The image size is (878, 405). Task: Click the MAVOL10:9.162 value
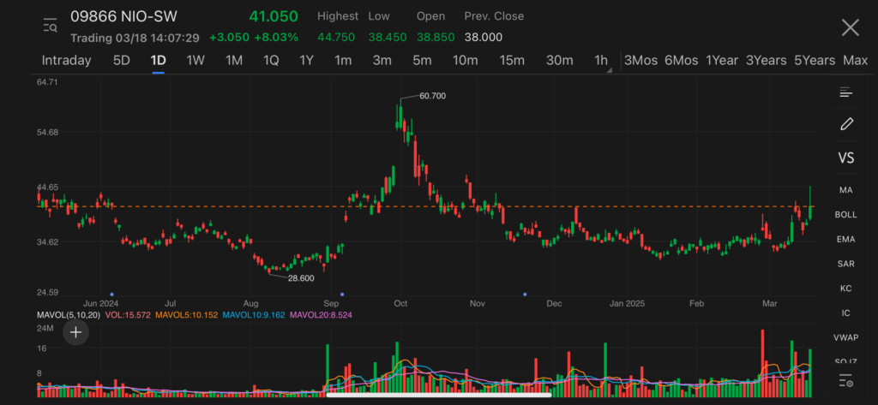pyautogui.click(x=253, y=315)
